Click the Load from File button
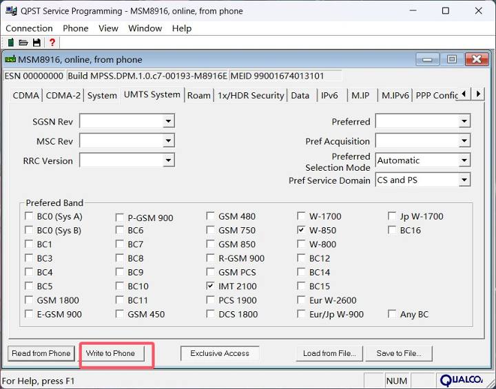 [329, 353]
